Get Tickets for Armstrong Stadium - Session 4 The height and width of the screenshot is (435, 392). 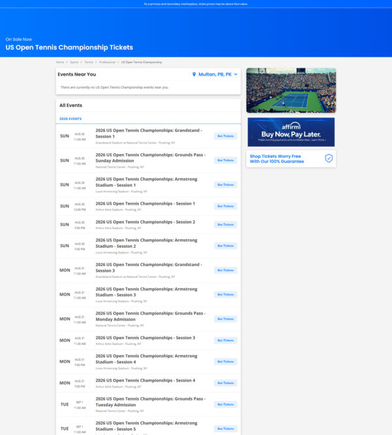point(225,362)
